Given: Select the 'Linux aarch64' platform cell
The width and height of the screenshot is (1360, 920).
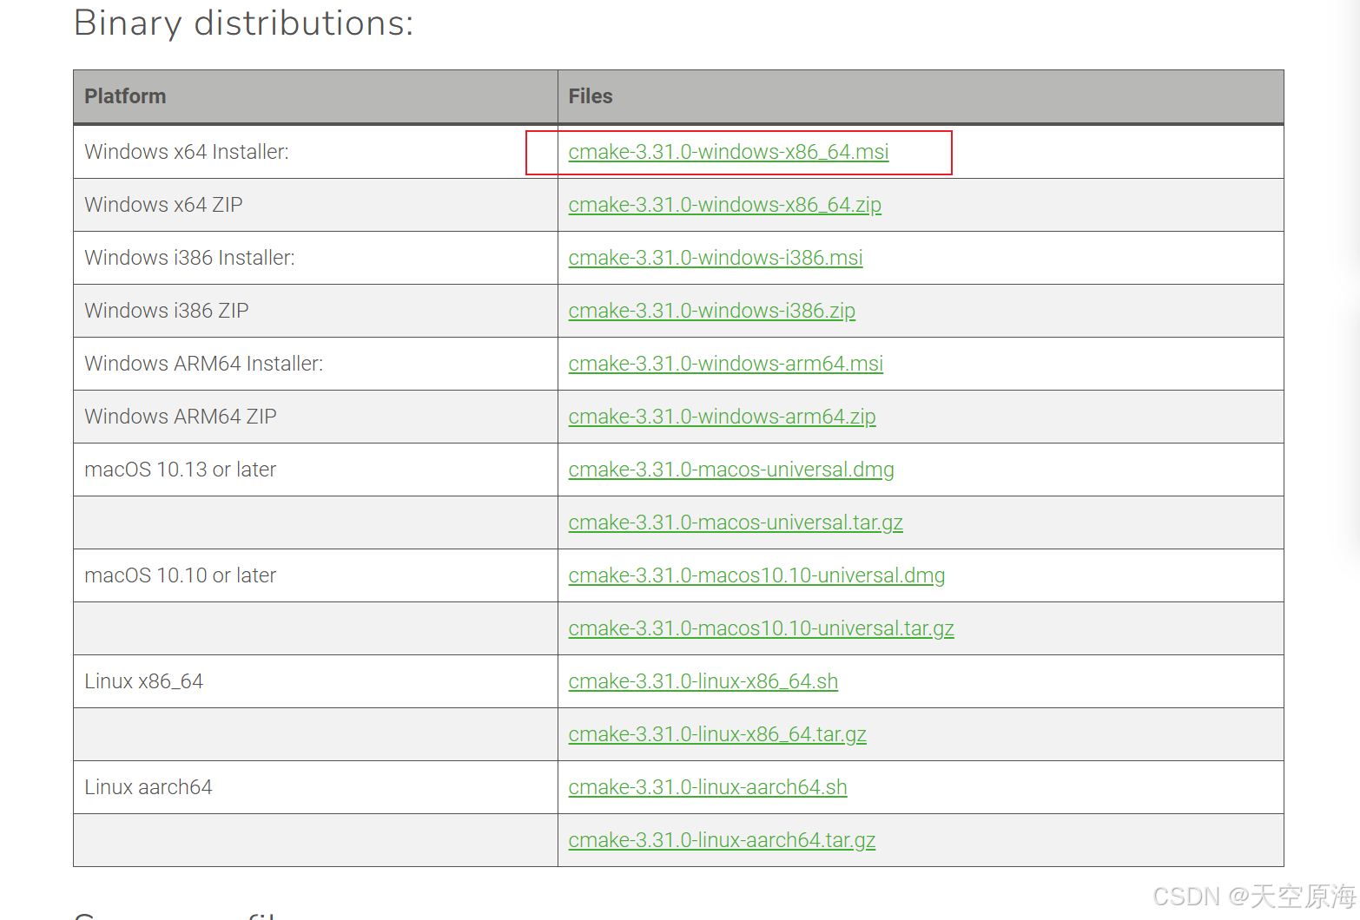Looking at the screenshot, I should [315, 787].
